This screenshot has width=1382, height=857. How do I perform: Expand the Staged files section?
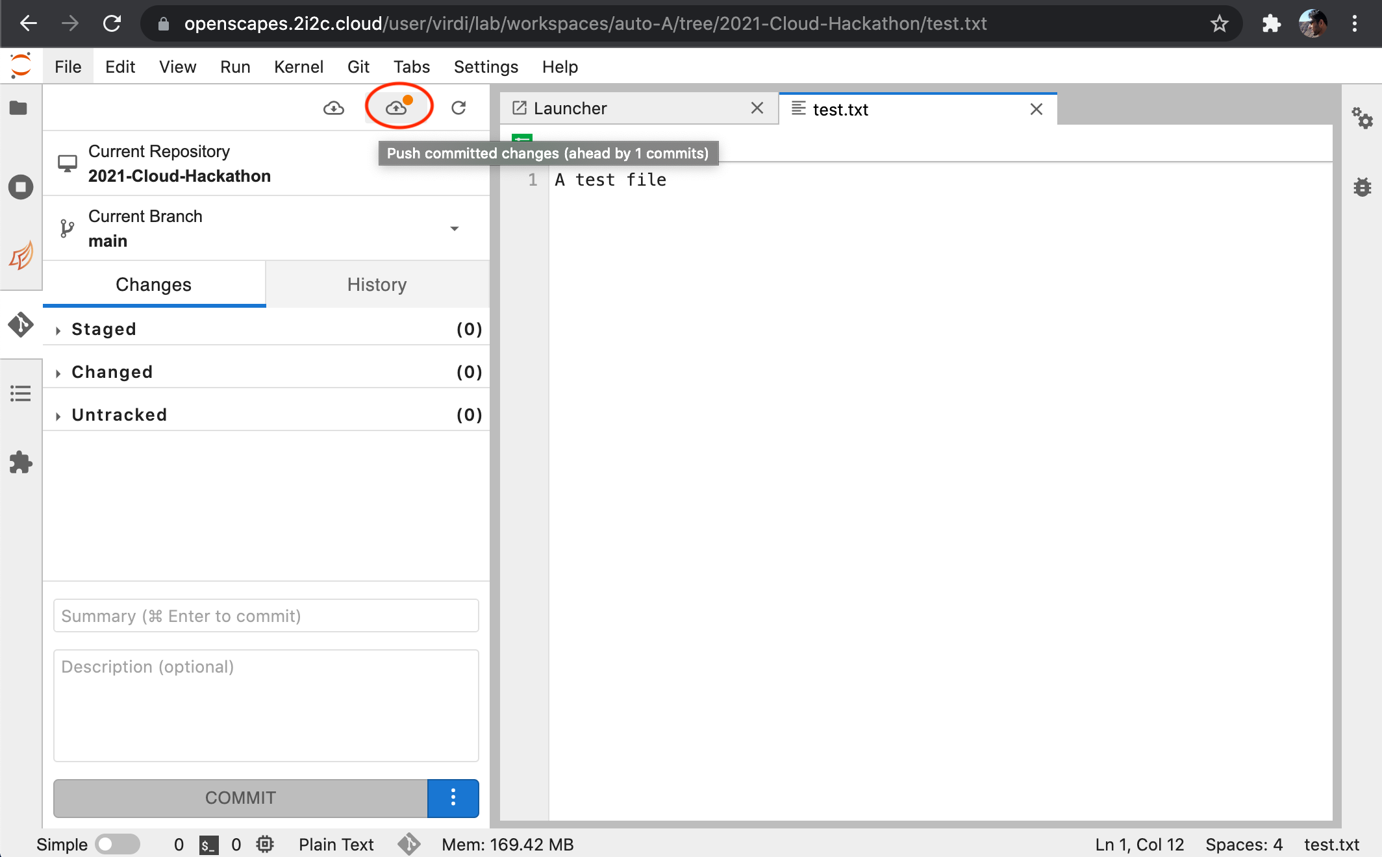pos(104,329)
